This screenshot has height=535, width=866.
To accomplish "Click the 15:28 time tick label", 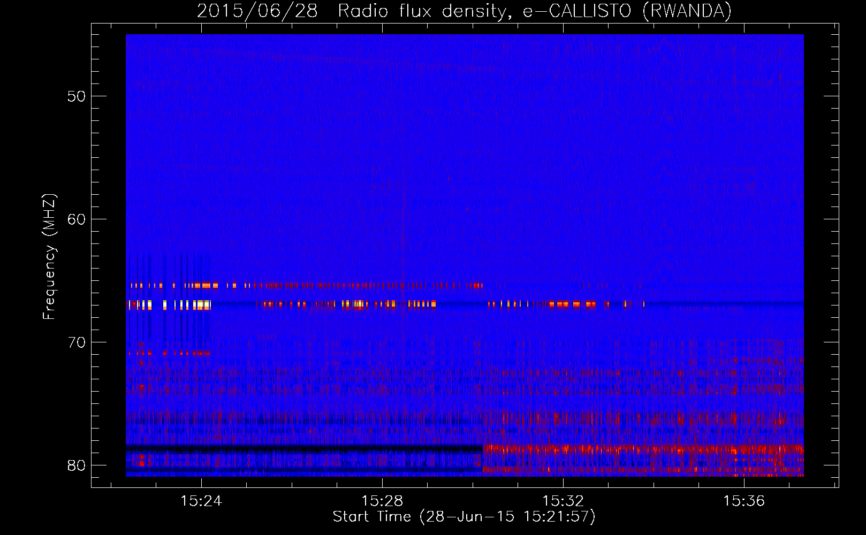I will (382, 501).
